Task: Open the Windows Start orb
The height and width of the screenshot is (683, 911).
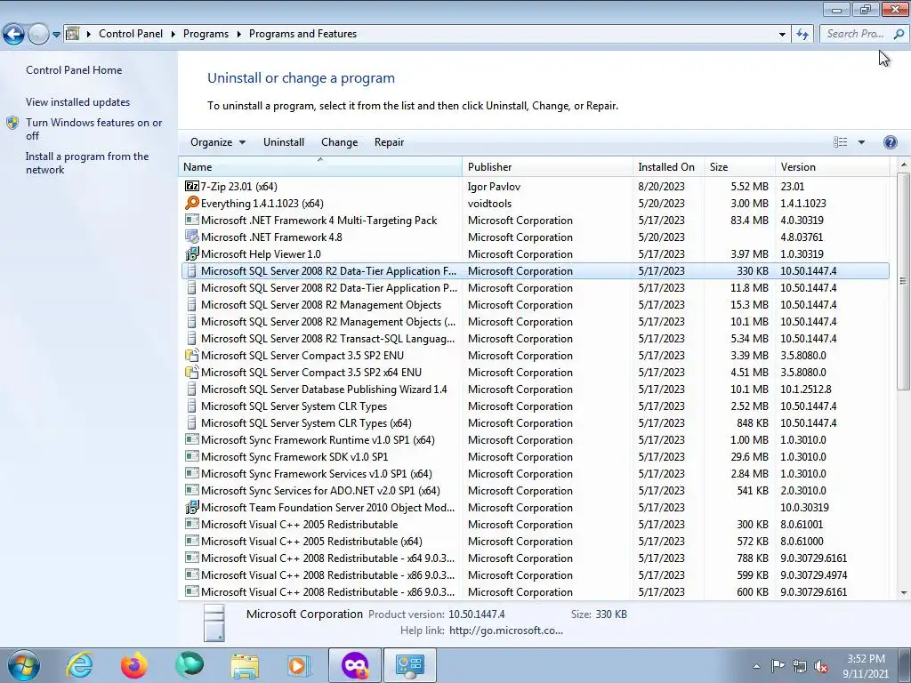Action: (23, 665)
